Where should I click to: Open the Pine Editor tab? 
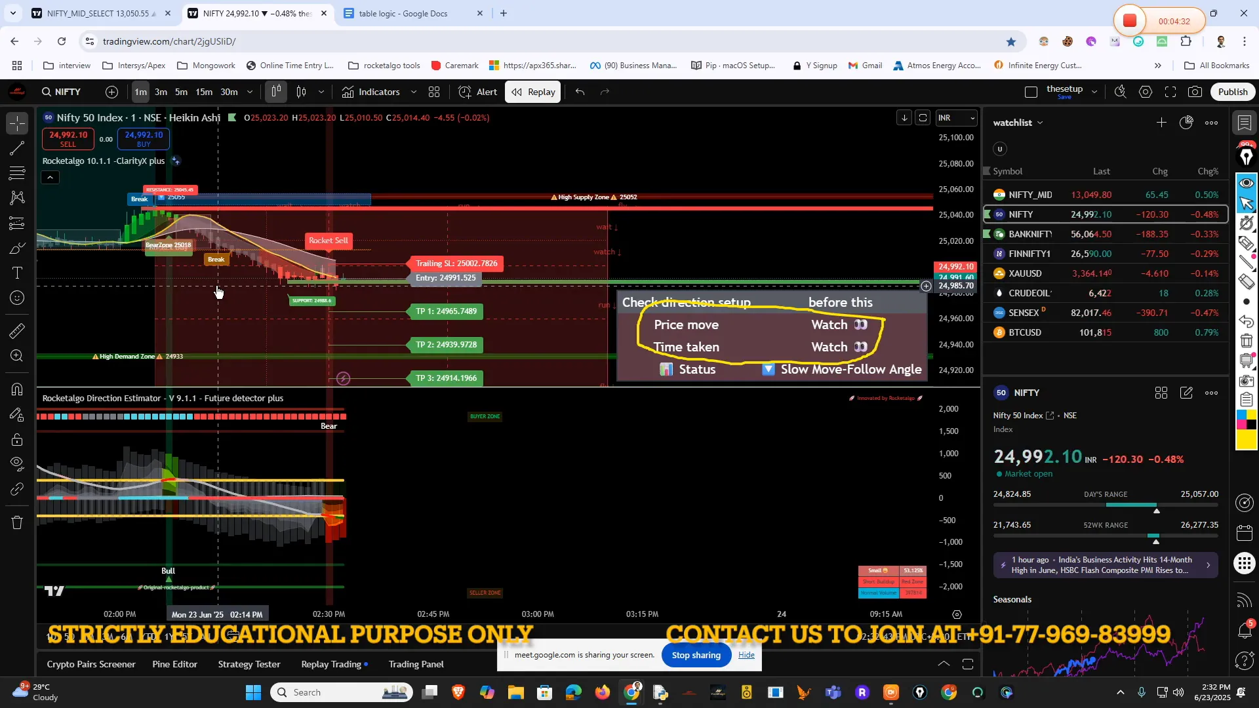click(174, 664)
